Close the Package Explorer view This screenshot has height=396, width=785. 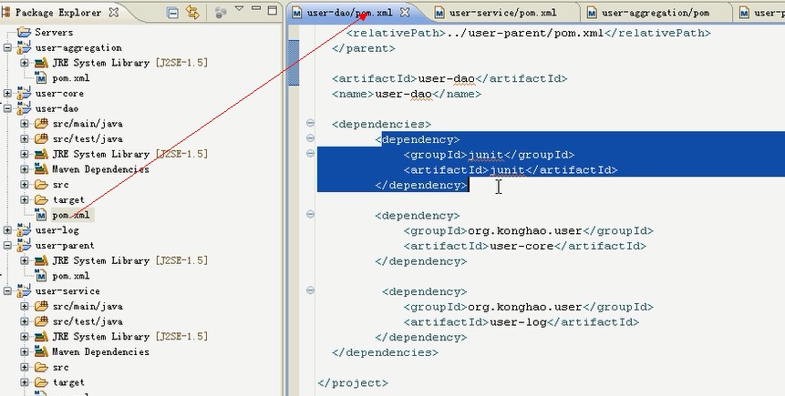[113, 13]
